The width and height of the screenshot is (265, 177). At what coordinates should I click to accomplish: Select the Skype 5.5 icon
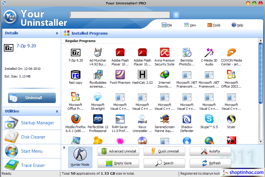coord(209,119)
